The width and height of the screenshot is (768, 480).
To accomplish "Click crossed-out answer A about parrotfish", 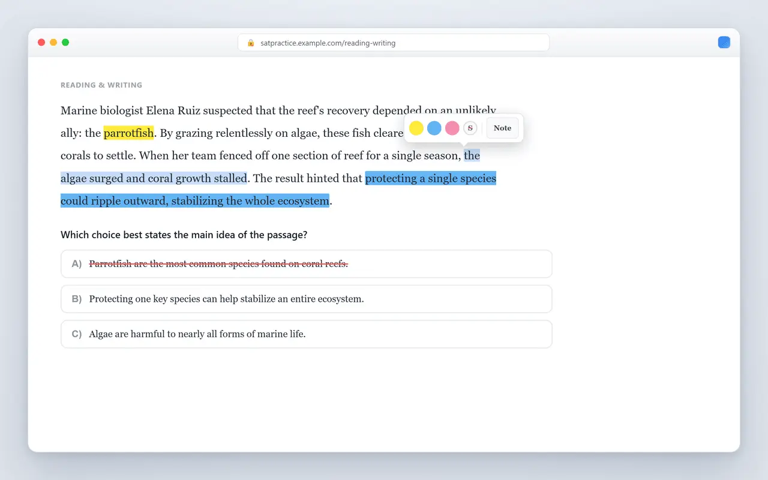I will coord(307,264).
